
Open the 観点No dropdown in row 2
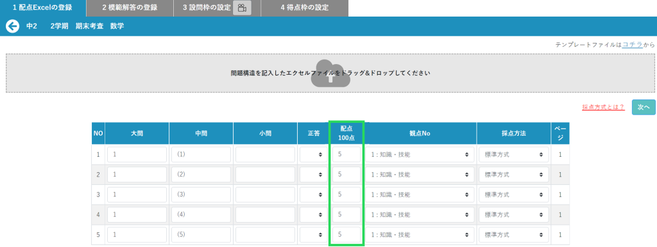tap(420, 175)
